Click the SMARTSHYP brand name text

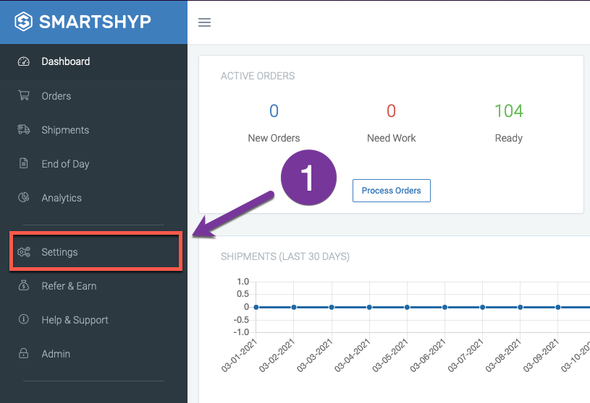(96, 22)
